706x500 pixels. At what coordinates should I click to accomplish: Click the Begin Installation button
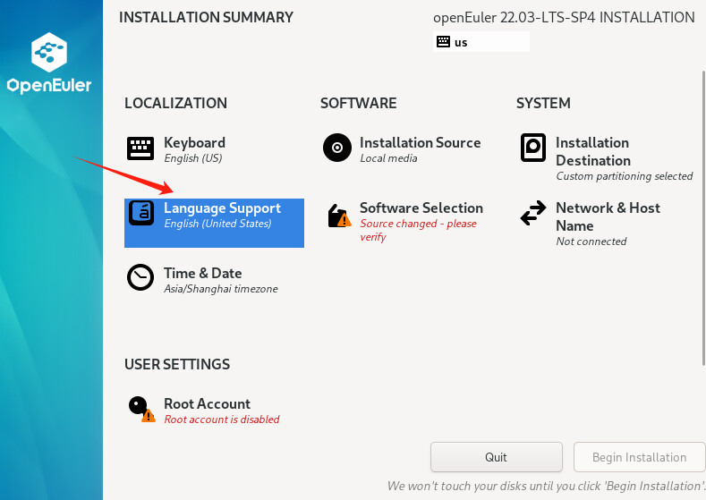(x=639, y=457)
